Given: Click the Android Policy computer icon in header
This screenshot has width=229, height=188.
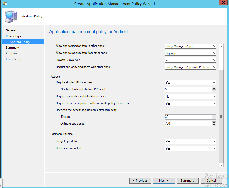Looking at the screenshot, I should click(11, 16).
